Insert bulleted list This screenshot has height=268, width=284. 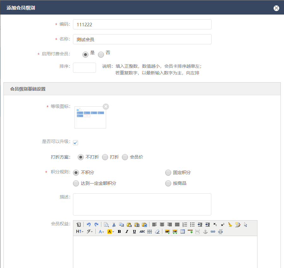(192, 225)
